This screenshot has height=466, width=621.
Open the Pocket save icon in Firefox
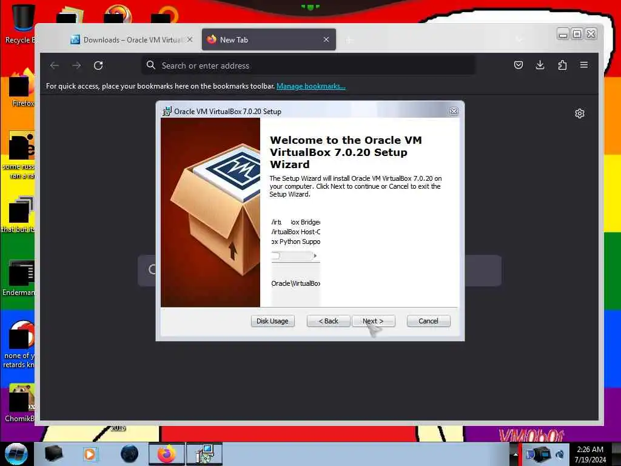pos(518,65)
